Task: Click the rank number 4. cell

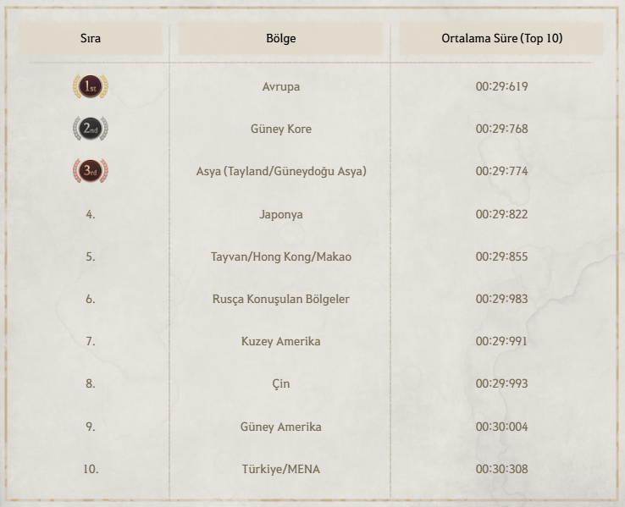Action: point(91,214)
